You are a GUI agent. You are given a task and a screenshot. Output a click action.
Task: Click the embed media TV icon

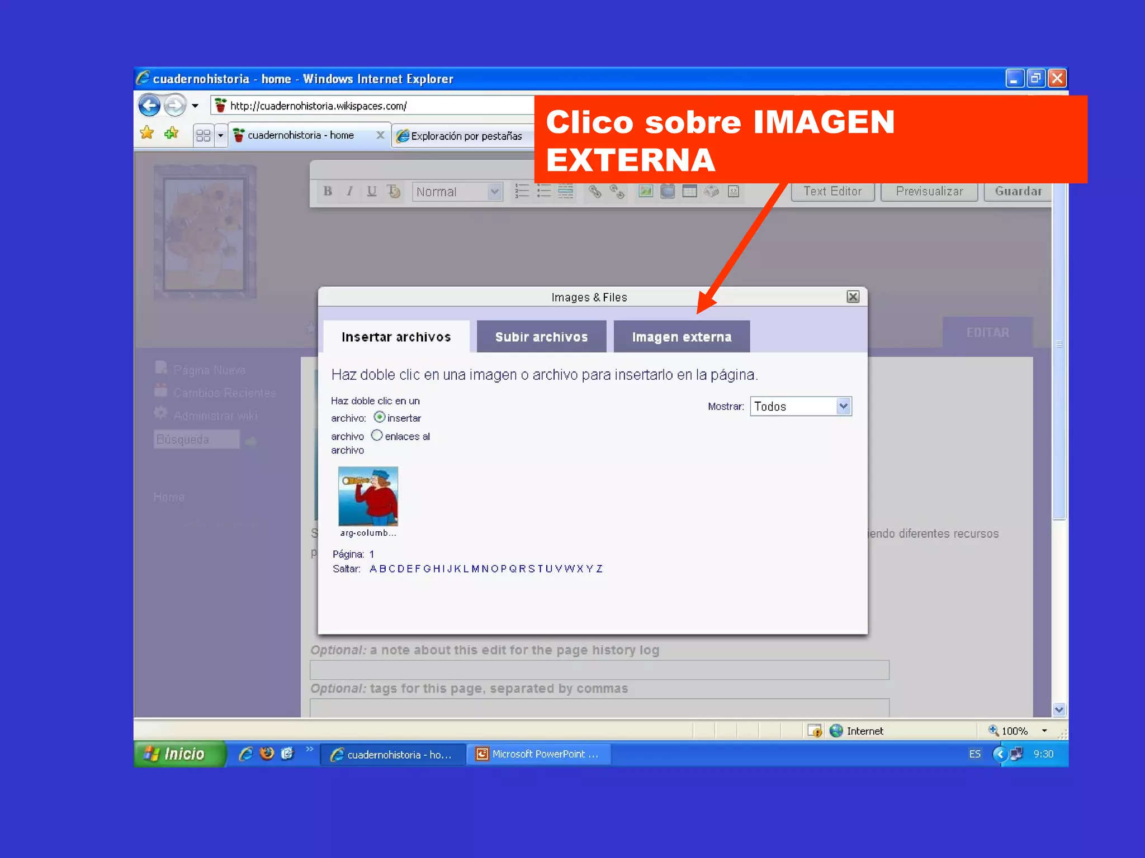pos(668,192)
